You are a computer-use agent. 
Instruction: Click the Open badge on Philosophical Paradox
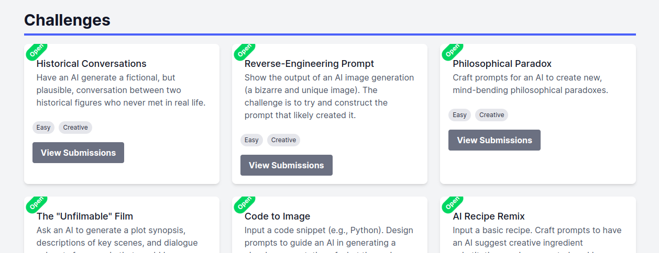tap(453, 51)
